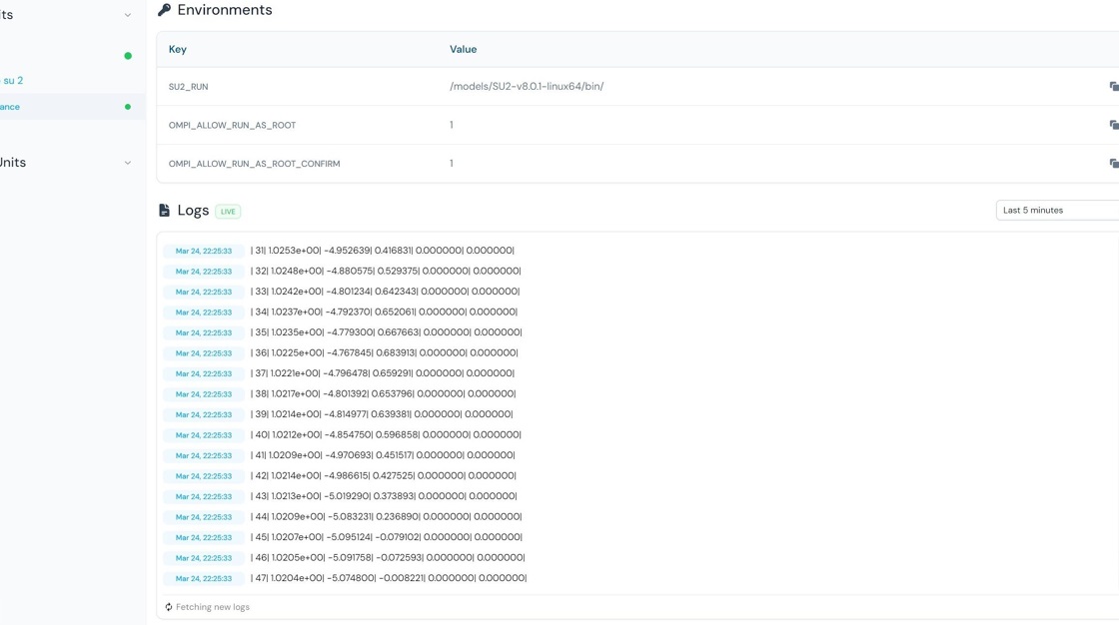
Task: Click log line for iteration 40
Action: 386,434
